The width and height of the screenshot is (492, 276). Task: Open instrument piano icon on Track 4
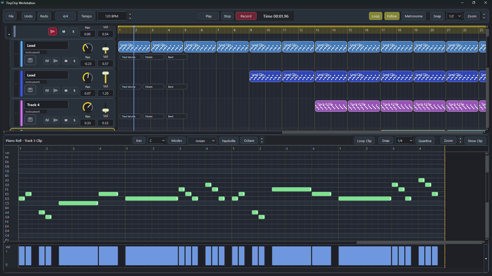[x=30, y=120]
